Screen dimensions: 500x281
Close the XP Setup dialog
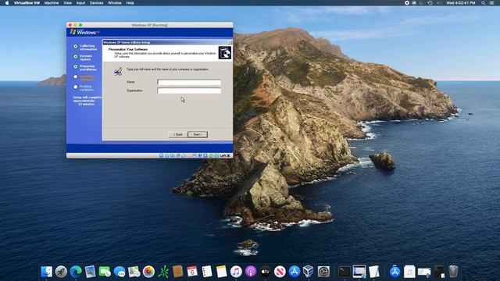click(229, 42)
